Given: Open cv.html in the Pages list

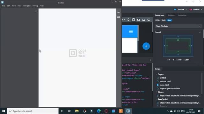Looking at the screenshot, I should [x=163, y=78].
